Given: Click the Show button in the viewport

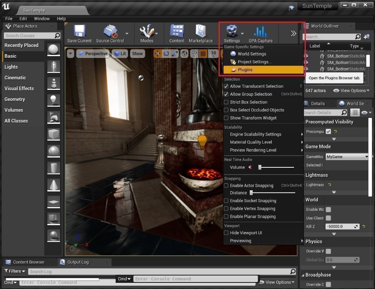Looking at the screenshot, I should pos(137,54).
